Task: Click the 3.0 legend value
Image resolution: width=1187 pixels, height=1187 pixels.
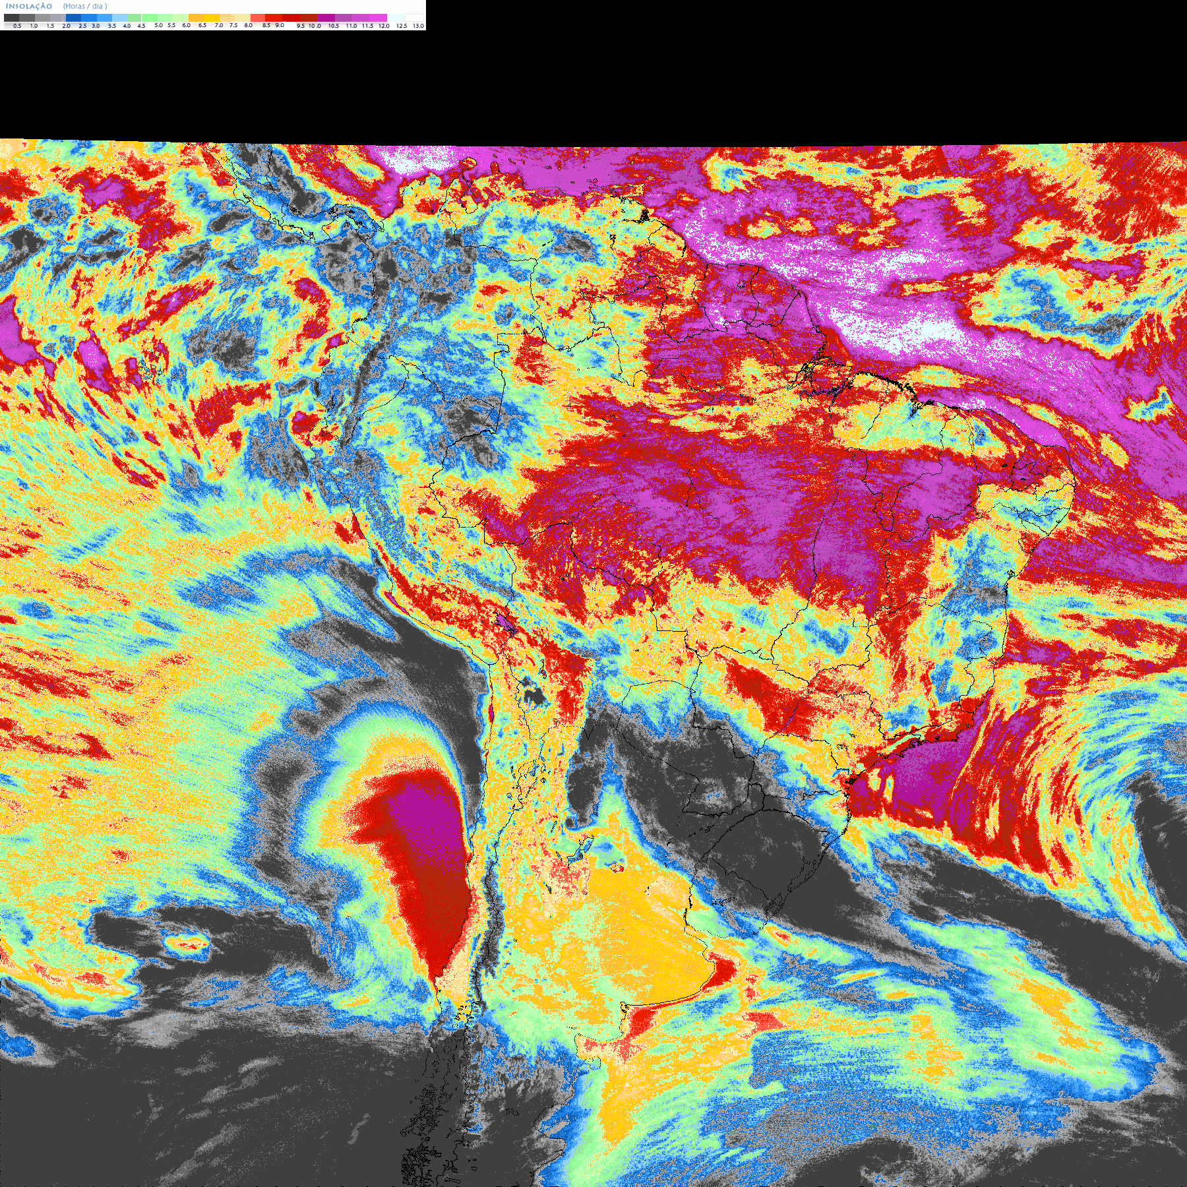Action: coord(96,26)
